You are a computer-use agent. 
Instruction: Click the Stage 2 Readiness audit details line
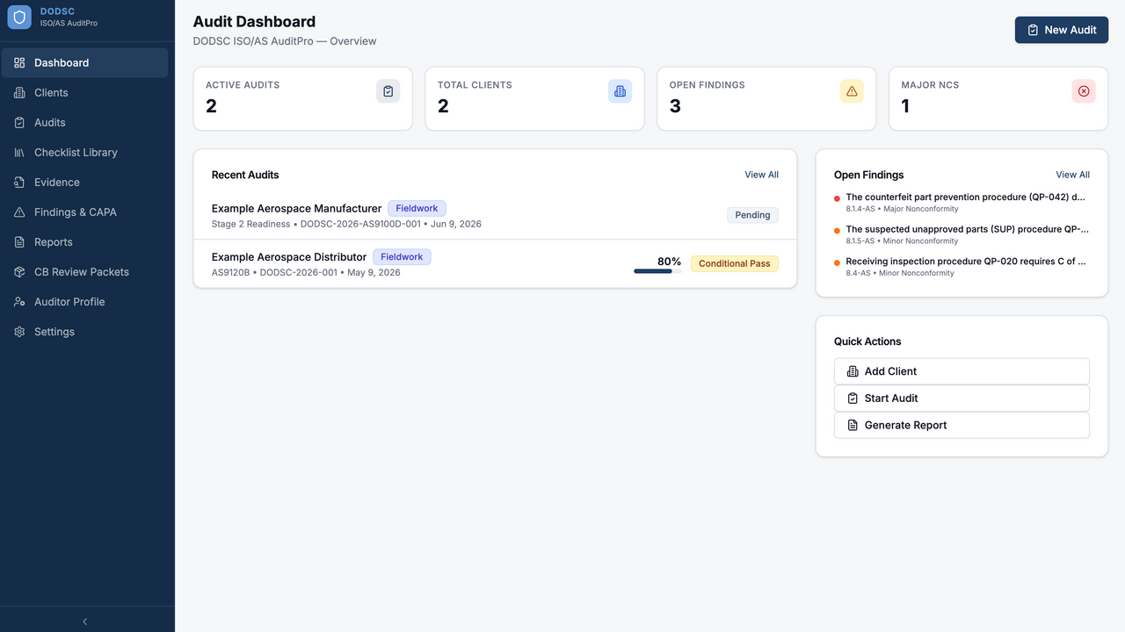pyautogui.click(x=346, y=224)
